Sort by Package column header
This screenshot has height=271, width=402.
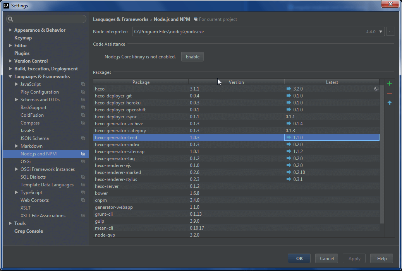click(x=141, y=82)
